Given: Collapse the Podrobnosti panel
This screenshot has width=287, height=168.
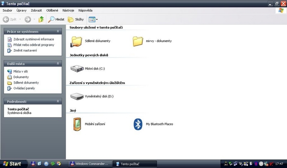Looking at the screenshot, I should click(58, 102).
